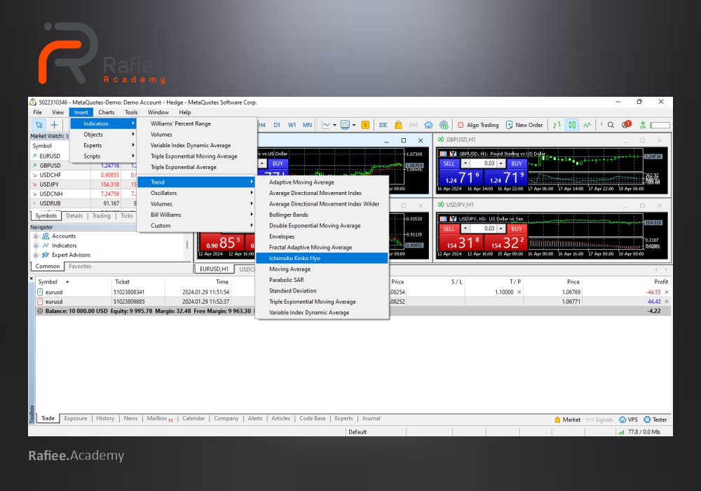Expand the Bill Williams submenu

pyautogui.click(x=196, y=215)
